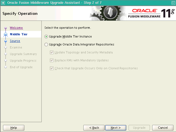Open window menu icon in title bar
The image size is (176, 132).
click(3, 3)
